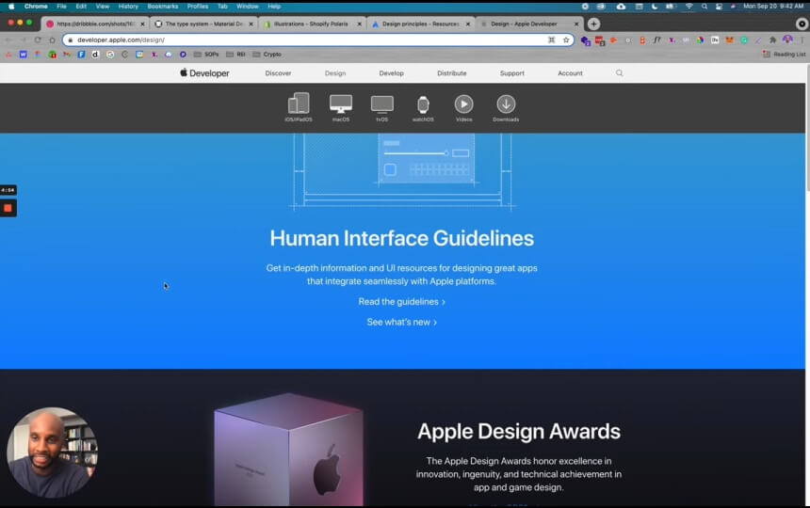
Task: Close the Design principles tab
Action: [468, 24]
